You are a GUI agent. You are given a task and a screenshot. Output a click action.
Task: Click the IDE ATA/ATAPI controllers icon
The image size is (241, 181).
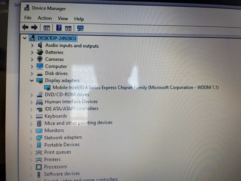pyautogui.click(x=40, y=109)
